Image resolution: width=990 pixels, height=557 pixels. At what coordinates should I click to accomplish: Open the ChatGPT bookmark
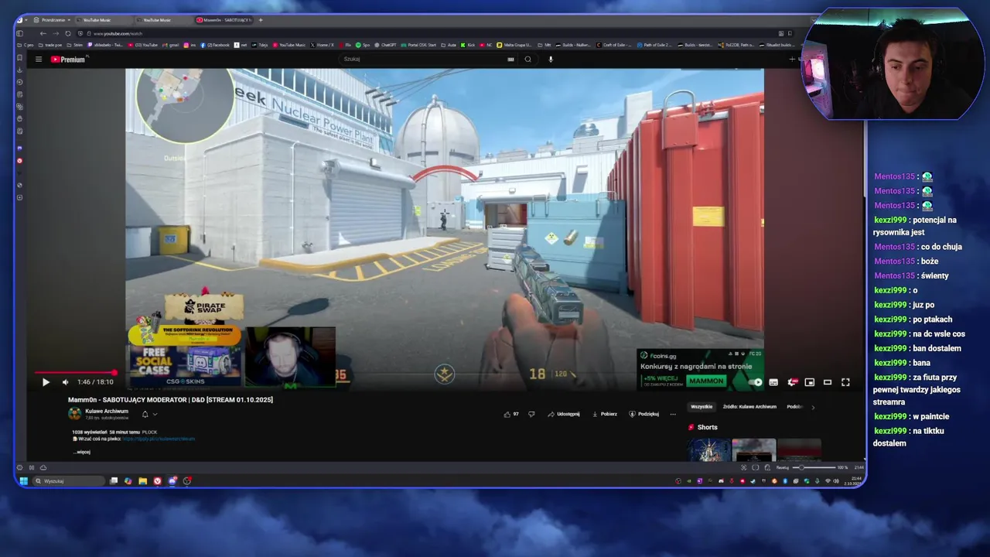(386, 45)
